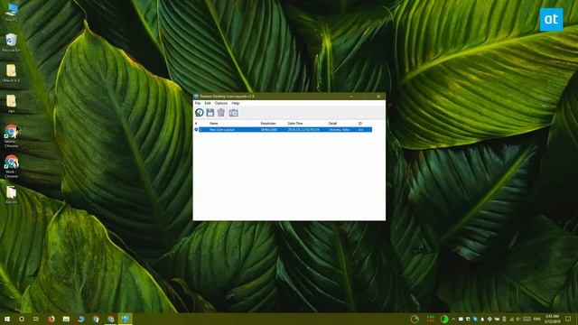Screen dimensions: 578x325
Task: Minimize the Restore Desktop Icon Layouts window
Action: click(x=351, y=97)
